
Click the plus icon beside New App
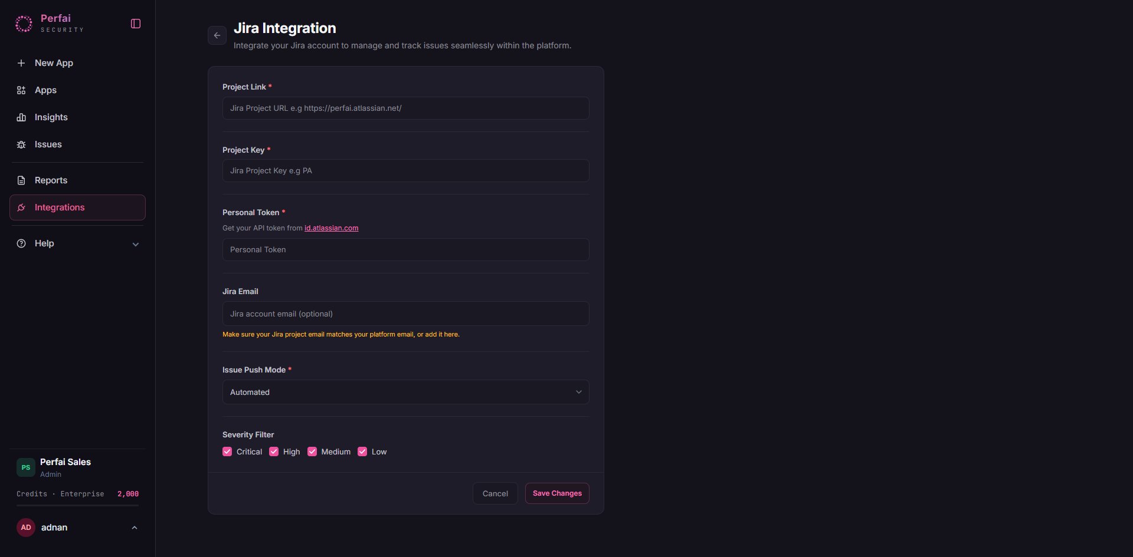(x=21, y=63)
